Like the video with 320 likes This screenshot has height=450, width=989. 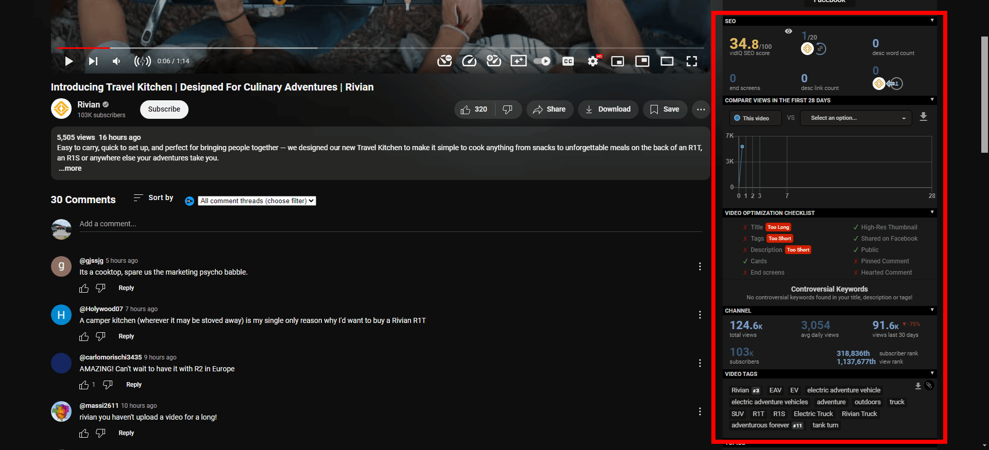click(x=474, y=110)
